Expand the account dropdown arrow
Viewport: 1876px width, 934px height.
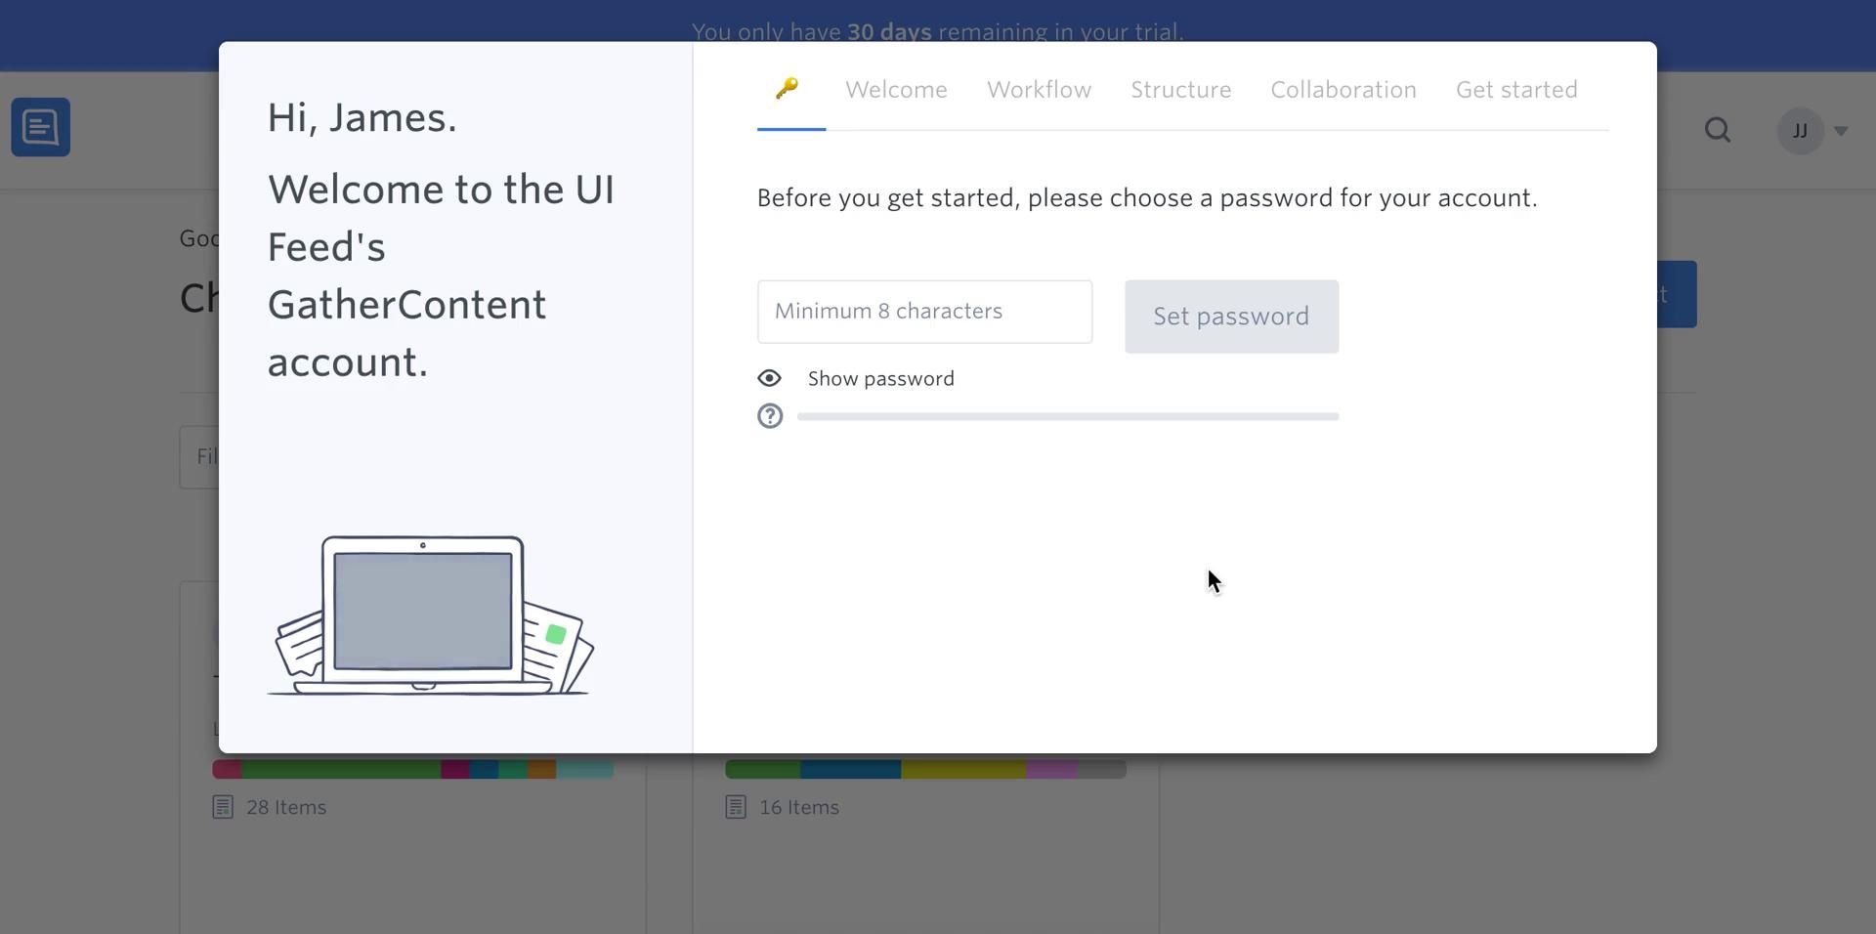tap(1841, 131)
